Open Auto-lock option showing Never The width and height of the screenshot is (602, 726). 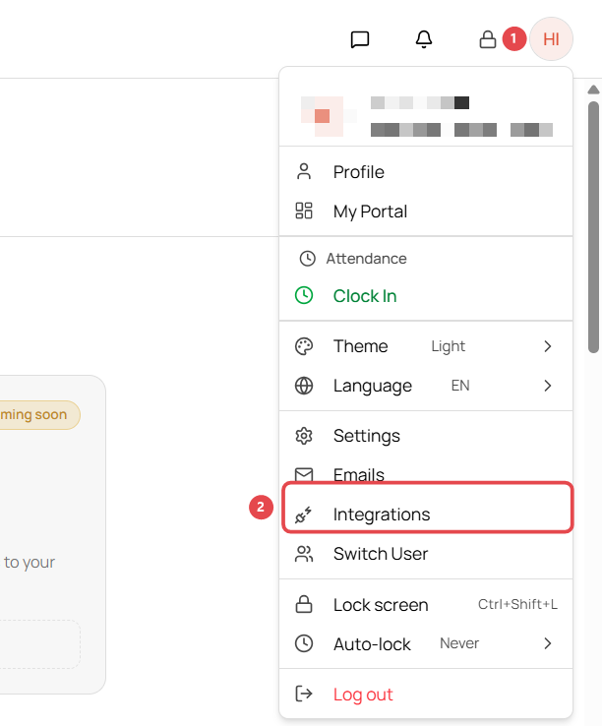tap(426, 643)
